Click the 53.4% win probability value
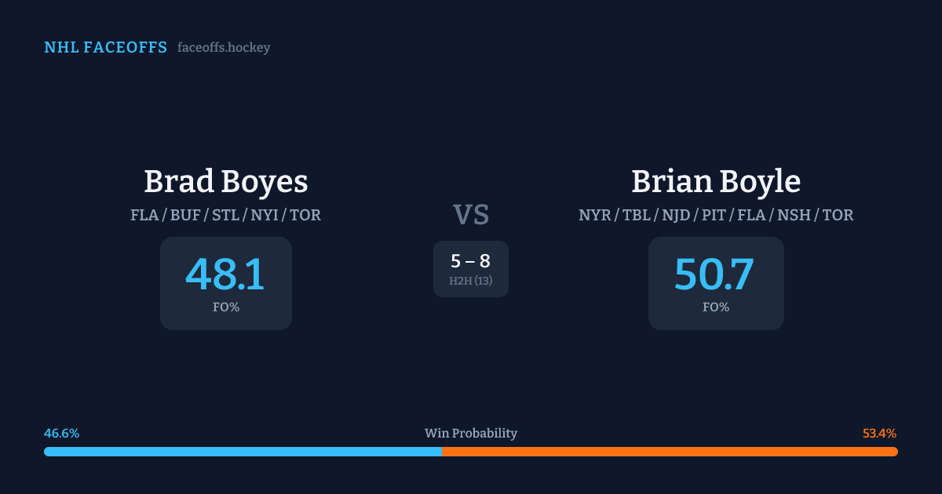Viewport: 942px width, 494px height. tap(879, 434)
